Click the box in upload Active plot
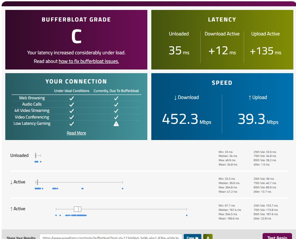Viewport: 296px width, 239px height. click(x=77, y=209)
